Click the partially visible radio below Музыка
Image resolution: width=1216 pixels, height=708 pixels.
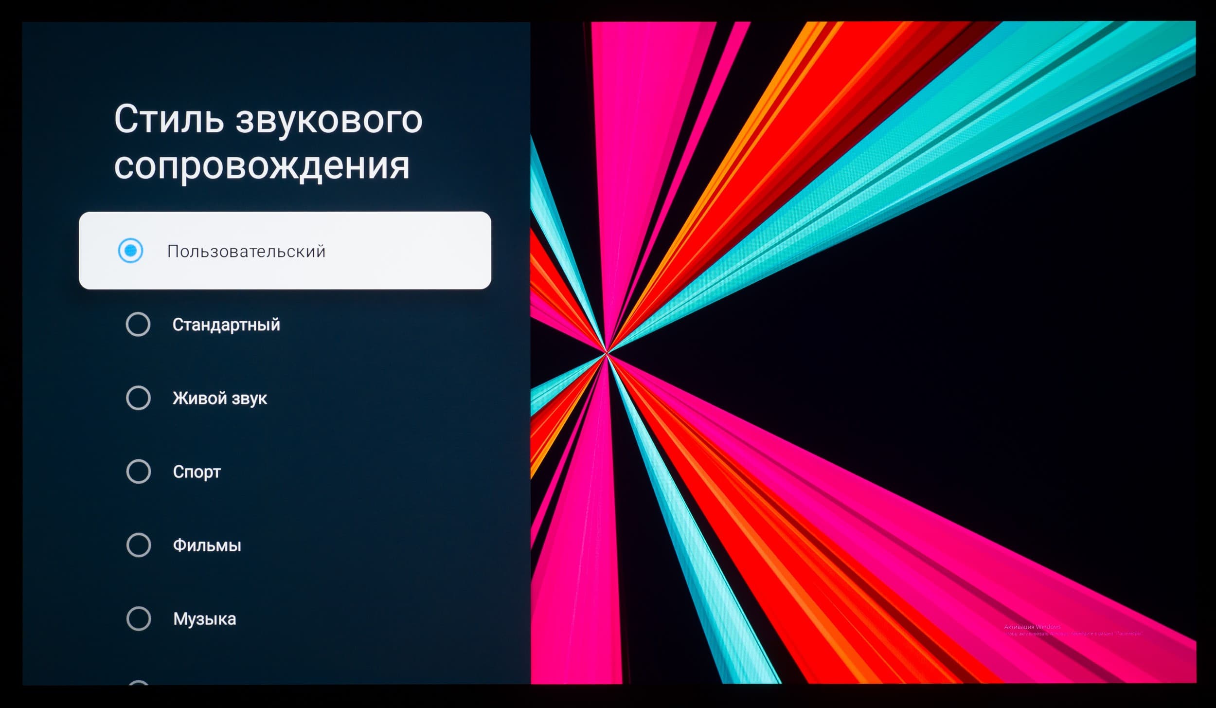click(139, 682)
